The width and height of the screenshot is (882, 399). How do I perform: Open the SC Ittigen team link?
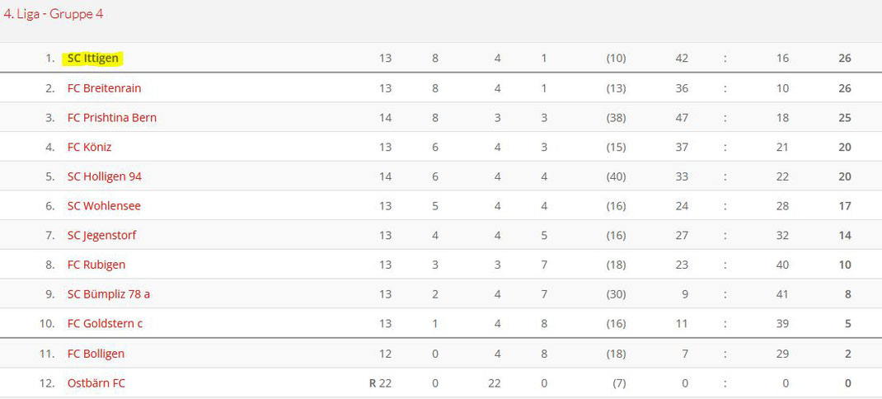(93, 59)
